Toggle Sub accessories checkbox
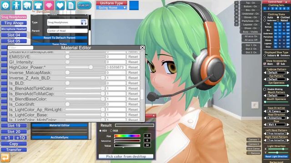291x163 pixels. point(278,64)
